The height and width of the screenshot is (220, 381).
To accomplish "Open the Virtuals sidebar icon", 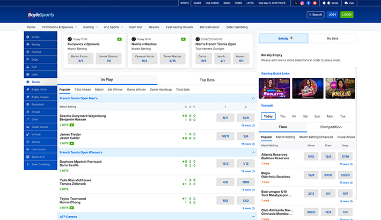I will tap(28, 135).
